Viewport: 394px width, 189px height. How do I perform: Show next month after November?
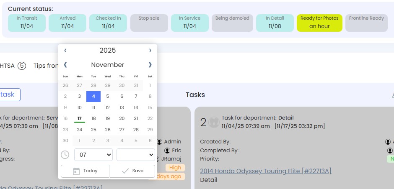[x=150, y=65]
